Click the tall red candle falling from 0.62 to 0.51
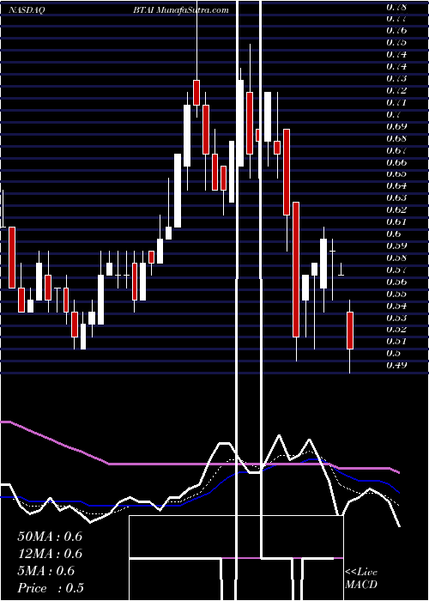Screen dimensions: 429x601 pos(296,270)
